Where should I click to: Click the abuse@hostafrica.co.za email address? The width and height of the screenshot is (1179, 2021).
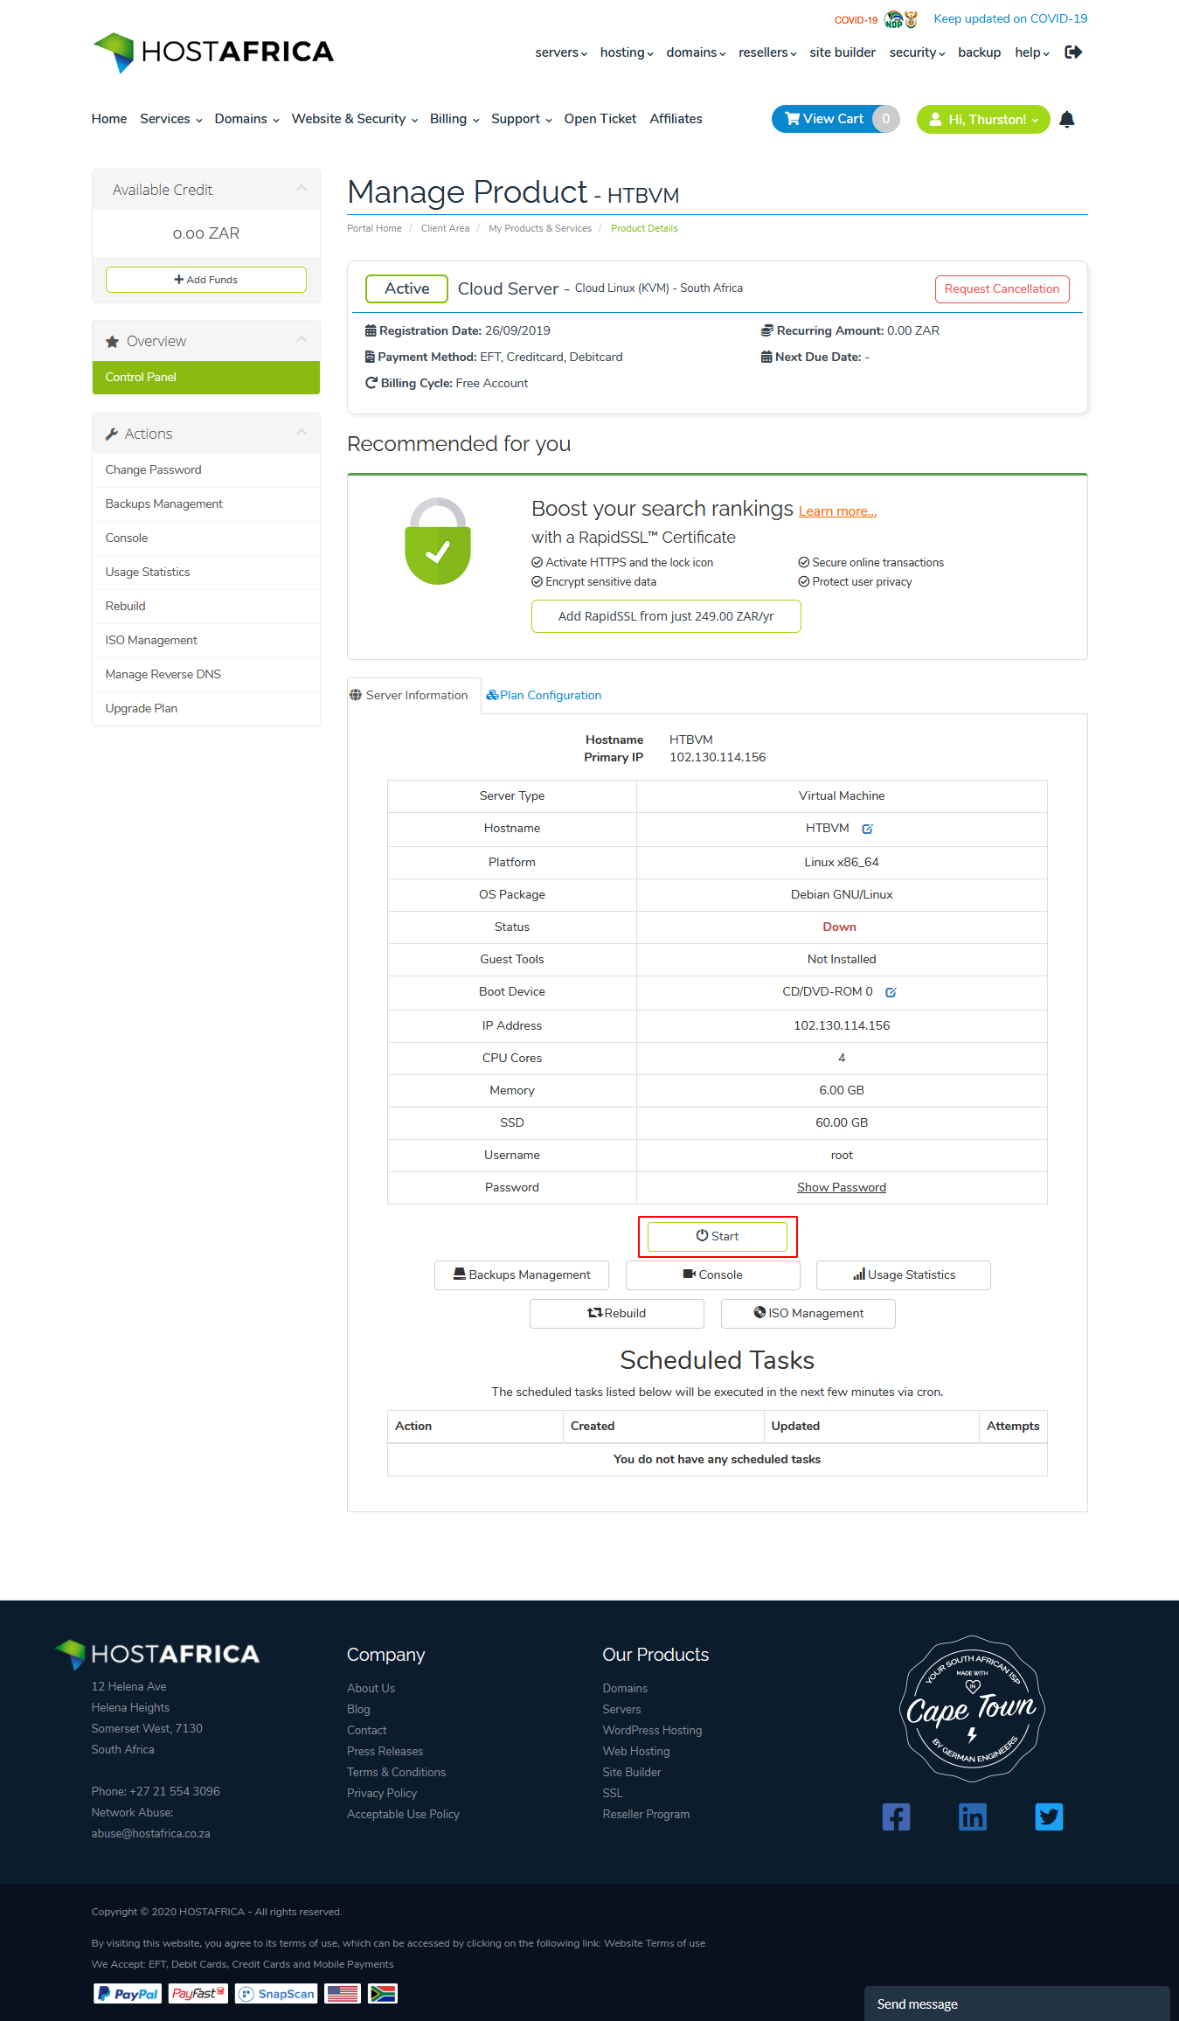point(151,1834)
